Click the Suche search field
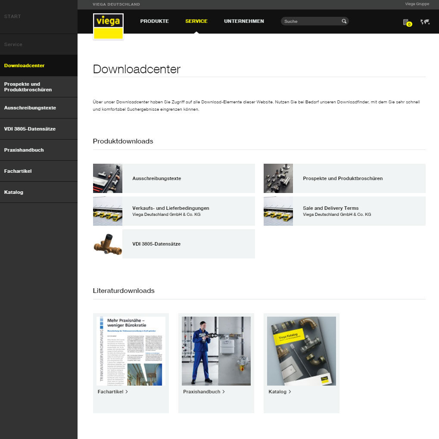This screenshot has width=439, height=439. pyautogui.click(x=314, y=21)
